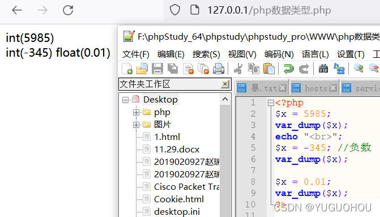This screenshot has height=217, width=380.
Task: Click code line "$x = 5985;"
Action: [x=303, y=114]
